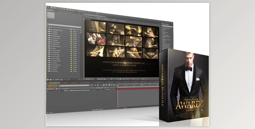The width and height of the screenshot is (255, 129).
Task: Select Keying category in Effects & Presets
Action: pos(164,43)
